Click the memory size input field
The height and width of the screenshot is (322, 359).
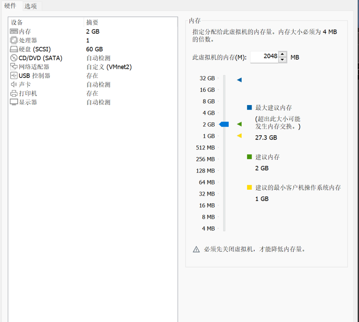pos(264,57)
